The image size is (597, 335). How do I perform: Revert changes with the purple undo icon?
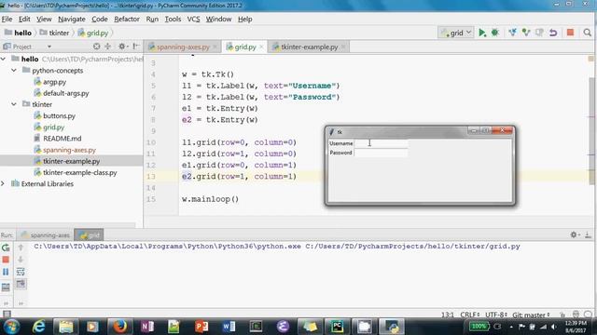click(x=553, y=33)
